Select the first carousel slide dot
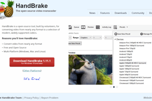The width and height of the screenshot is (152, 101). pos(111,87)
